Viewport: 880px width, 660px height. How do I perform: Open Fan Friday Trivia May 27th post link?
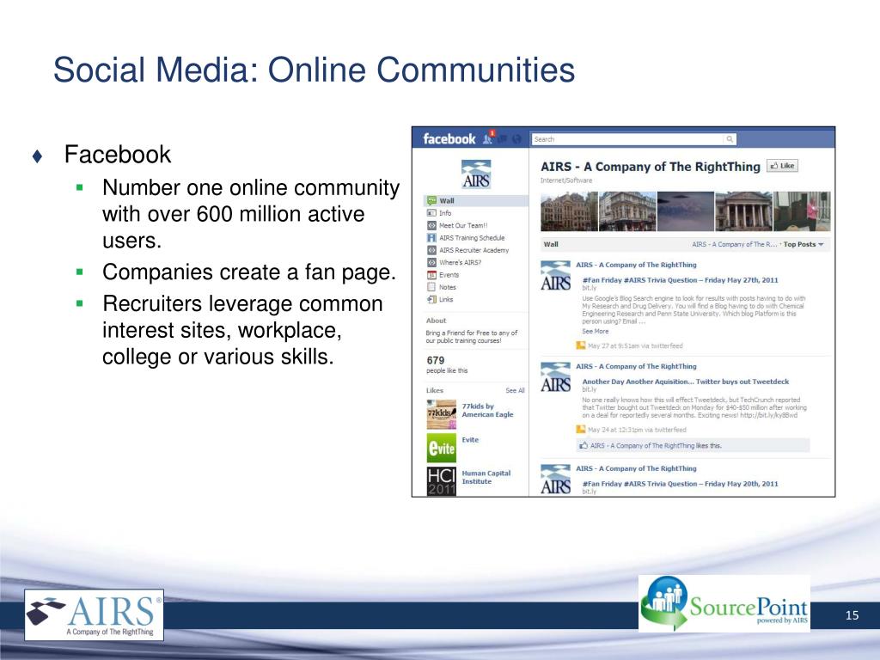pos(681,280)
